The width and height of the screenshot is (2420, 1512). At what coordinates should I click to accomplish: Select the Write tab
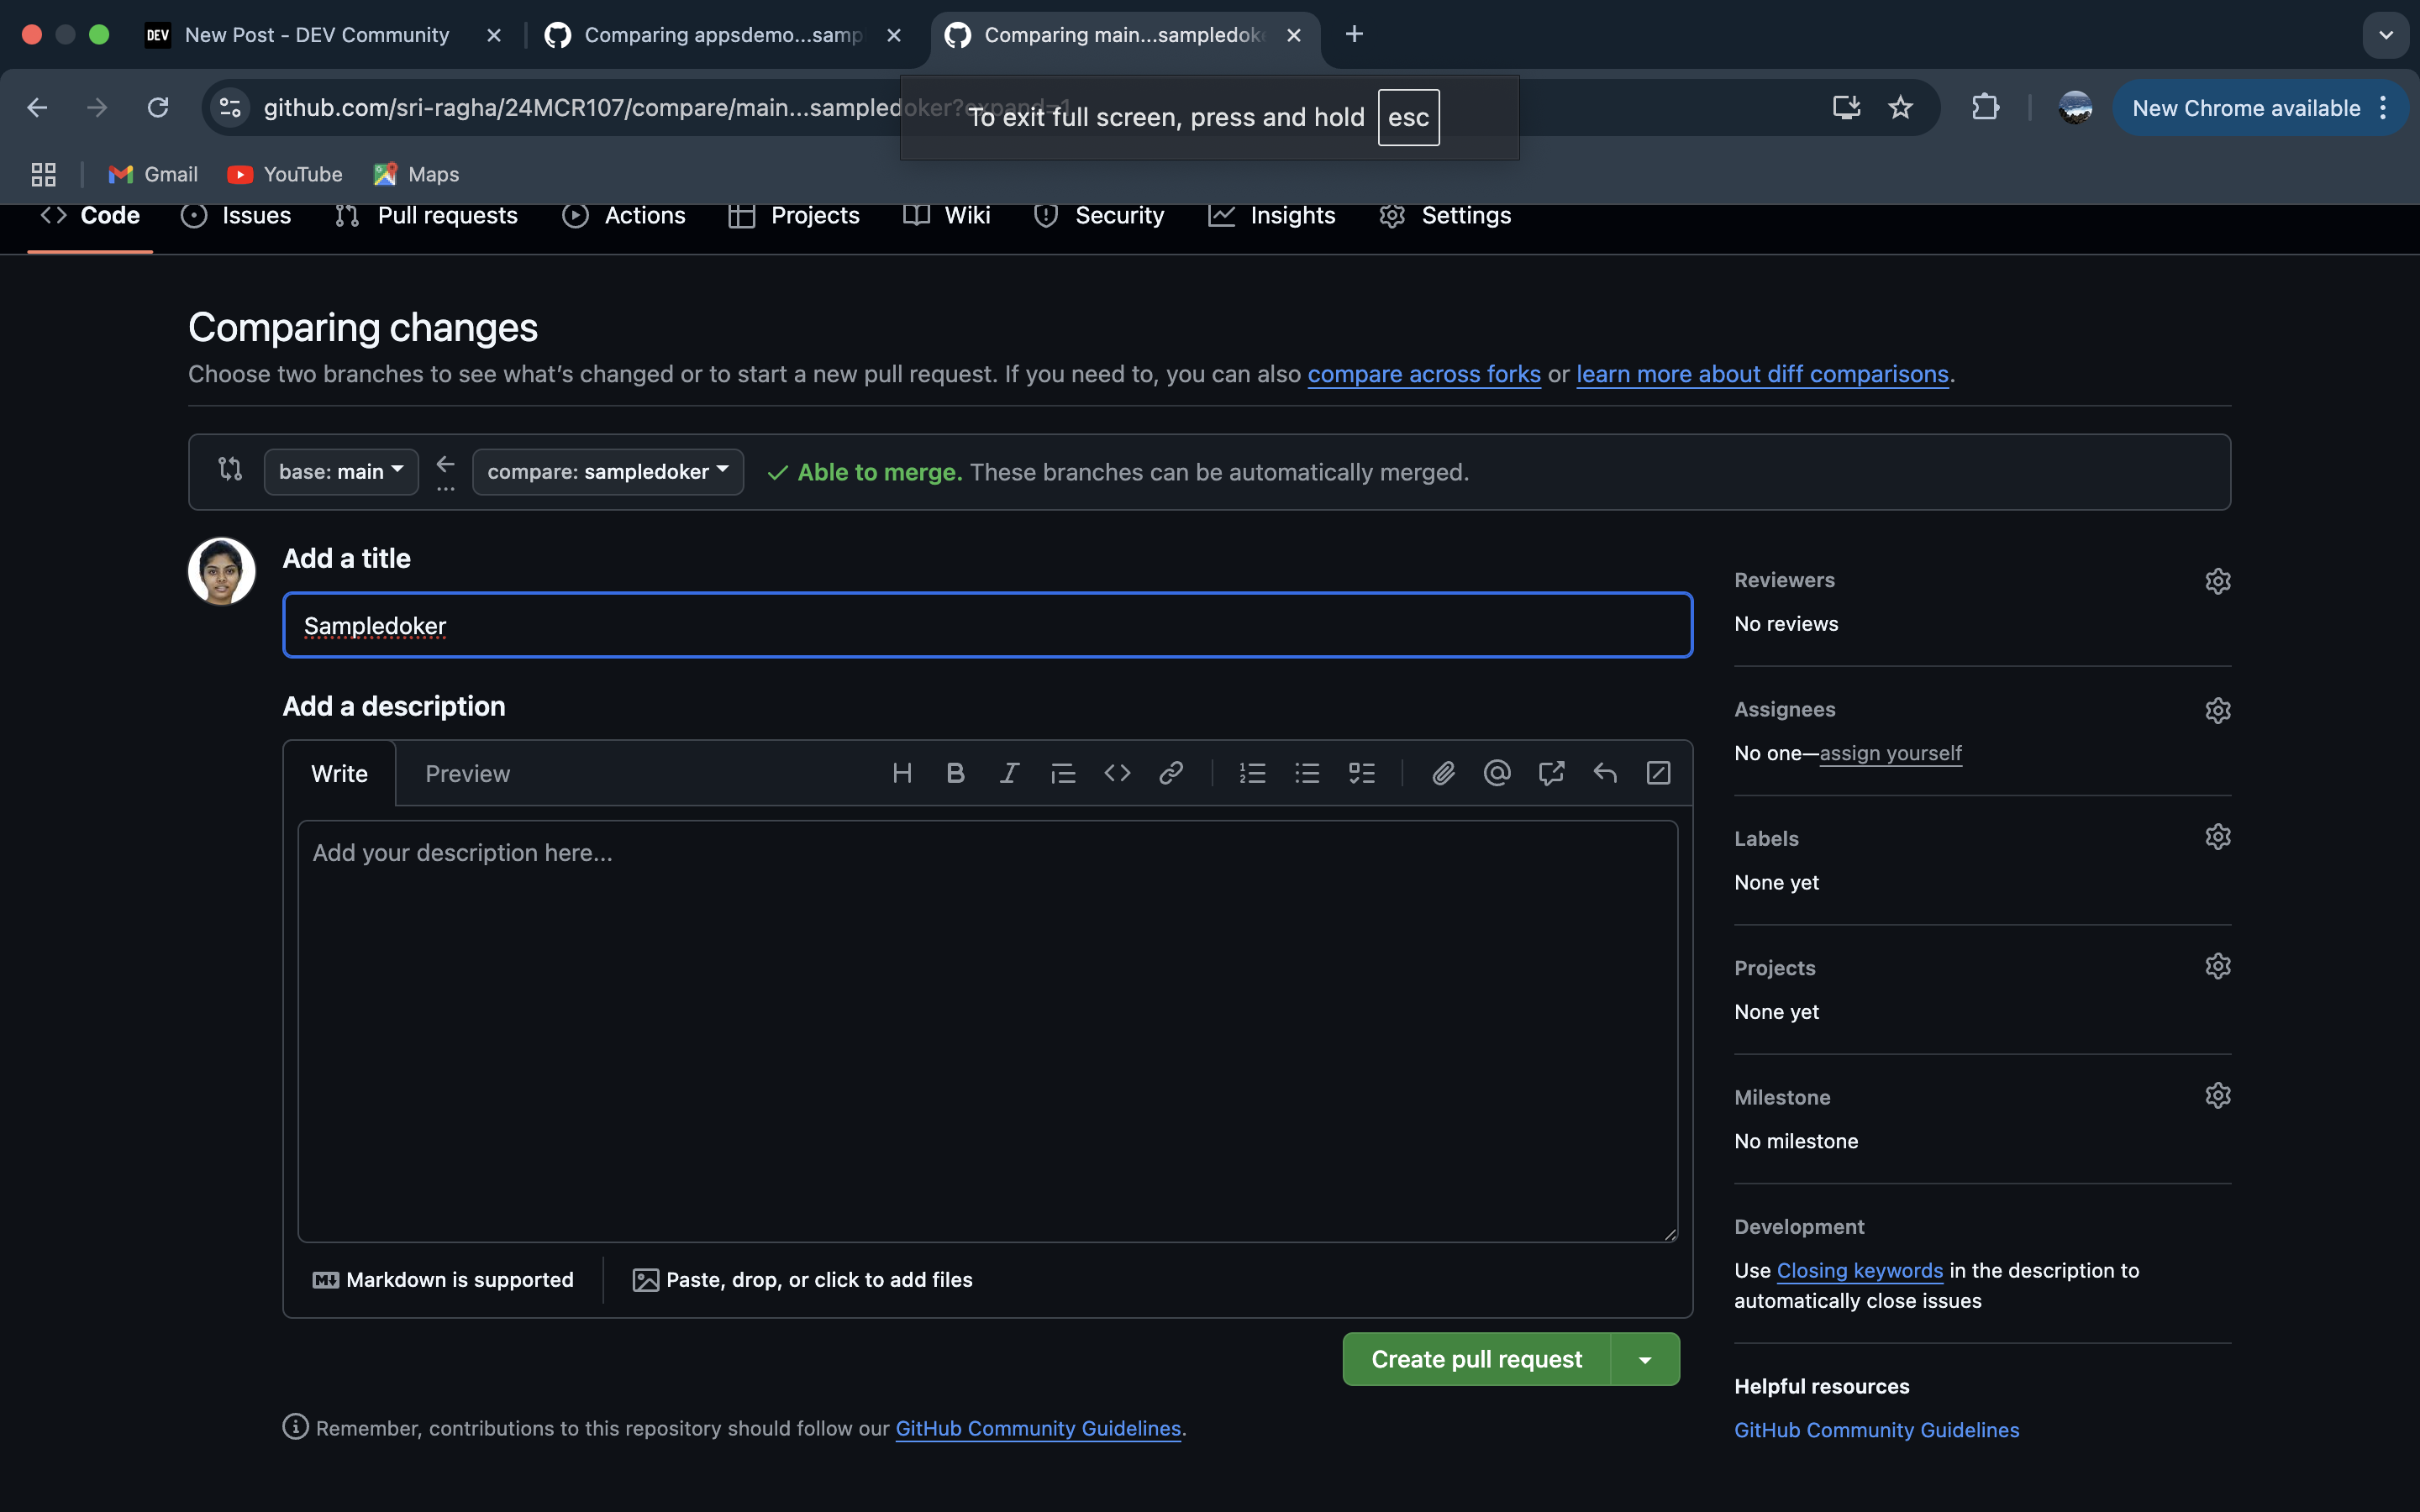(339, 773)
